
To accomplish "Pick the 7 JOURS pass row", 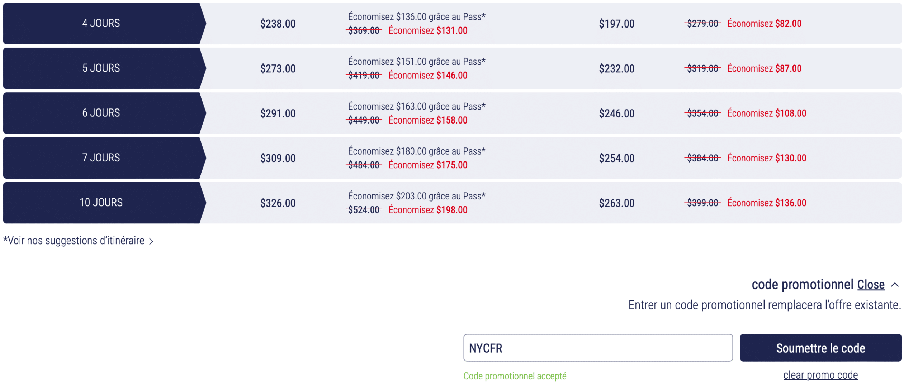I will point(101,158).
